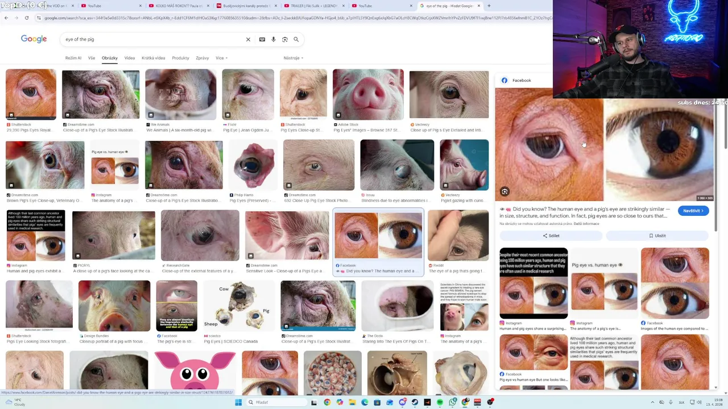Open Task View on the taskbar

tap(313, 402)
